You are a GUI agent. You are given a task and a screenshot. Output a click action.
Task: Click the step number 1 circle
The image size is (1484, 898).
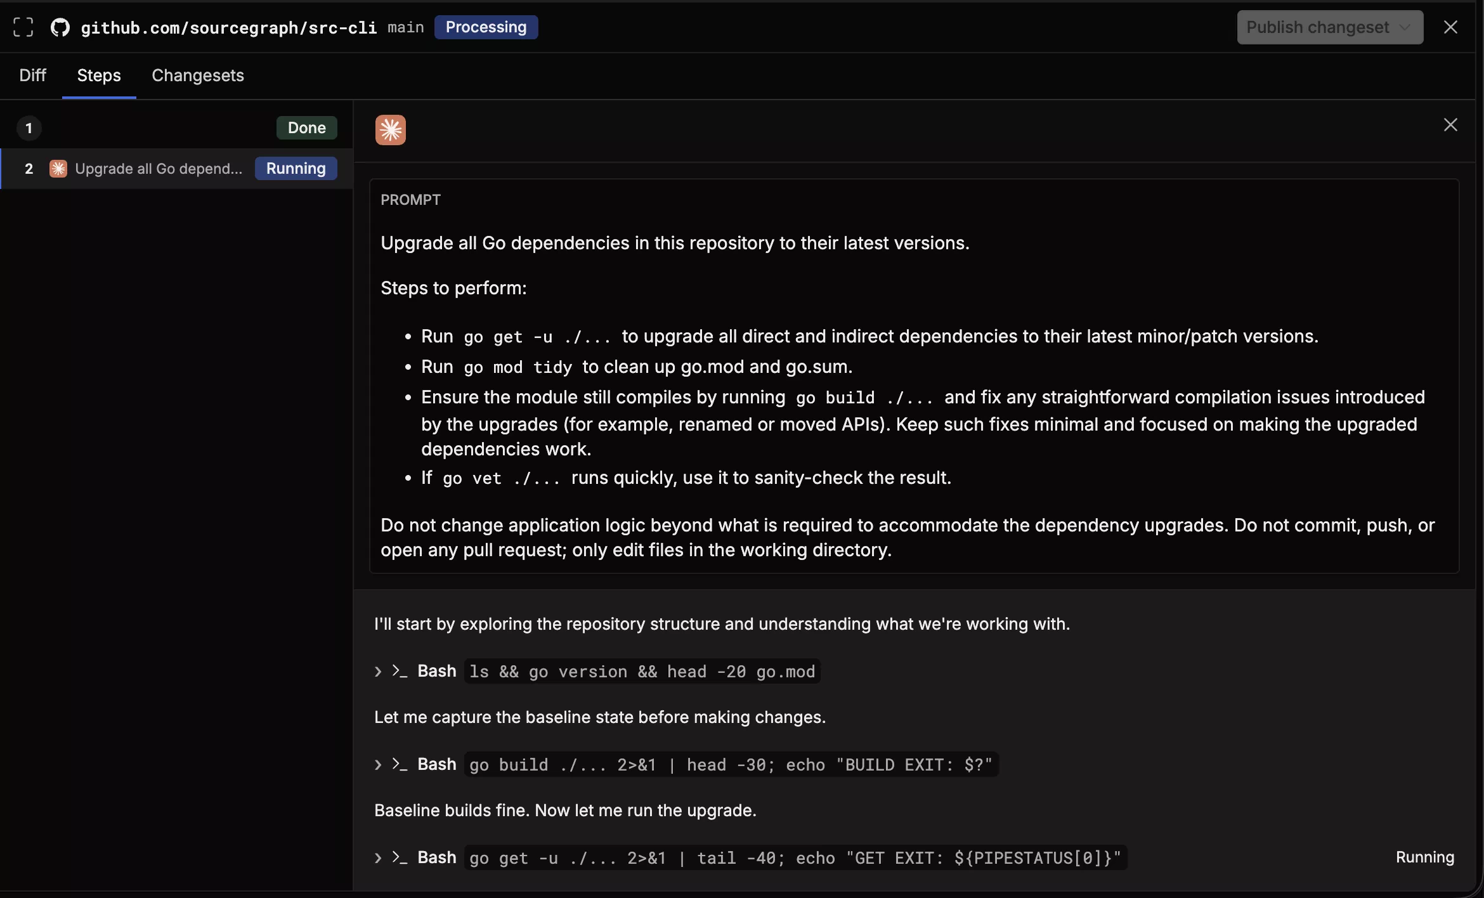[x=29, y=128]
